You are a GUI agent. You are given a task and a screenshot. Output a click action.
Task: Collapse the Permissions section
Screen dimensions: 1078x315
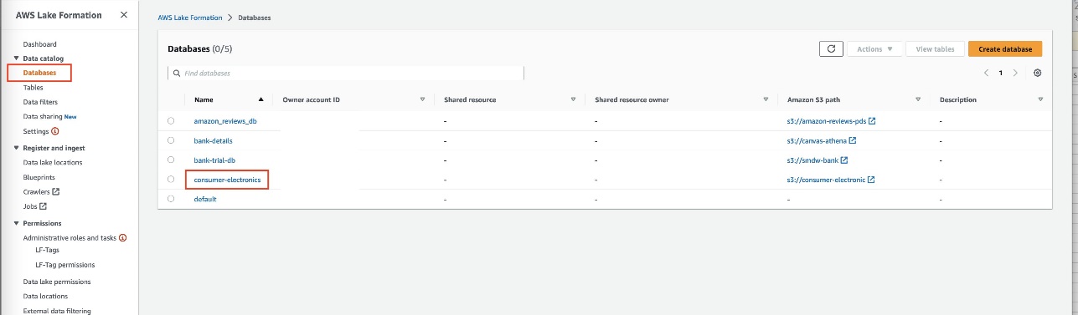(x=16, y=223)
